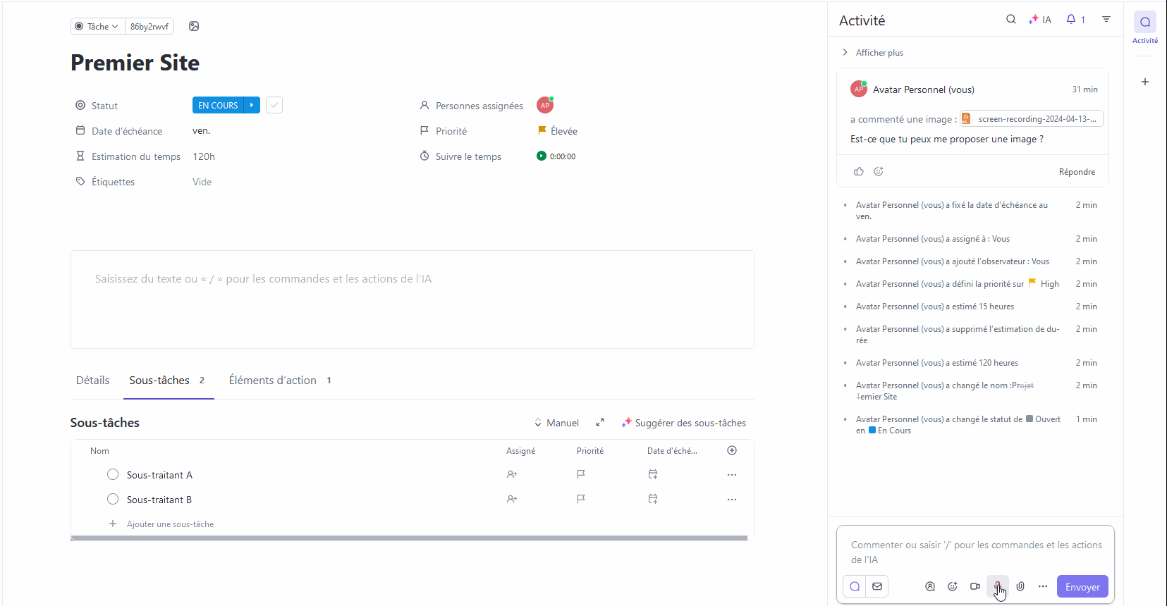Image resolution: width=1167 pixels, height=606 pixels.
Task: Mark Sous-traitant A as complete
Action: click(x=113, y=474)
